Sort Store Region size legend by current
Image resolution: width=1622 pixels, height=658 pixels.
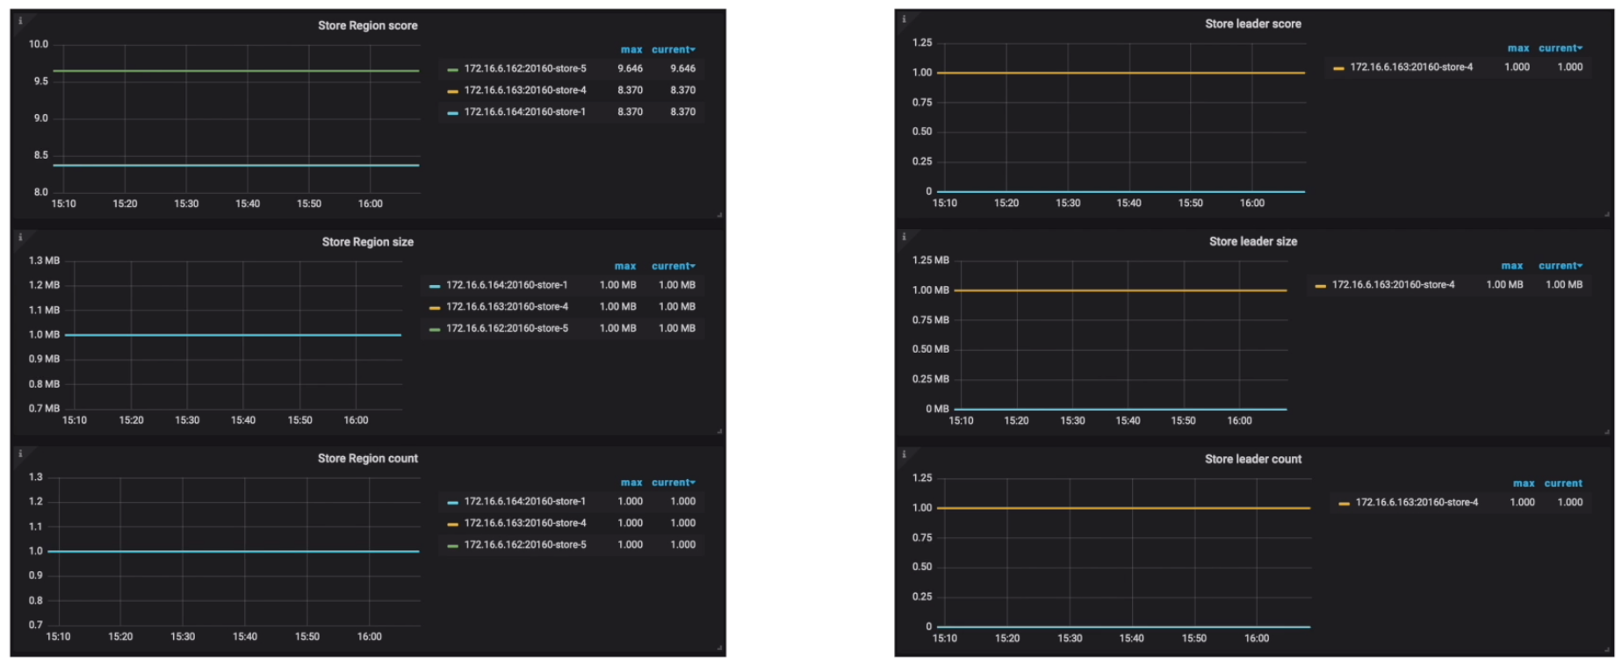pyautogui.click(x=674, y=266)
